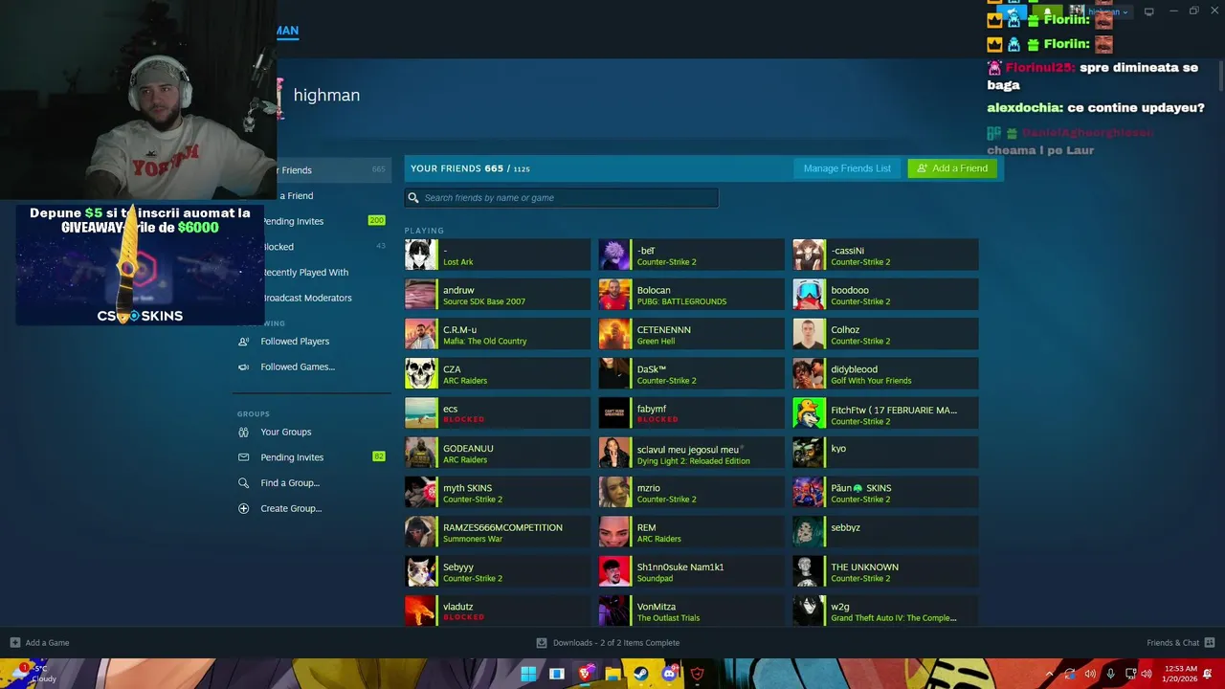Open RAMZES666MCOMPETITION friend entry
Image resolution: width=1225 pixels, height=689 pixels.
pos(498,532)
